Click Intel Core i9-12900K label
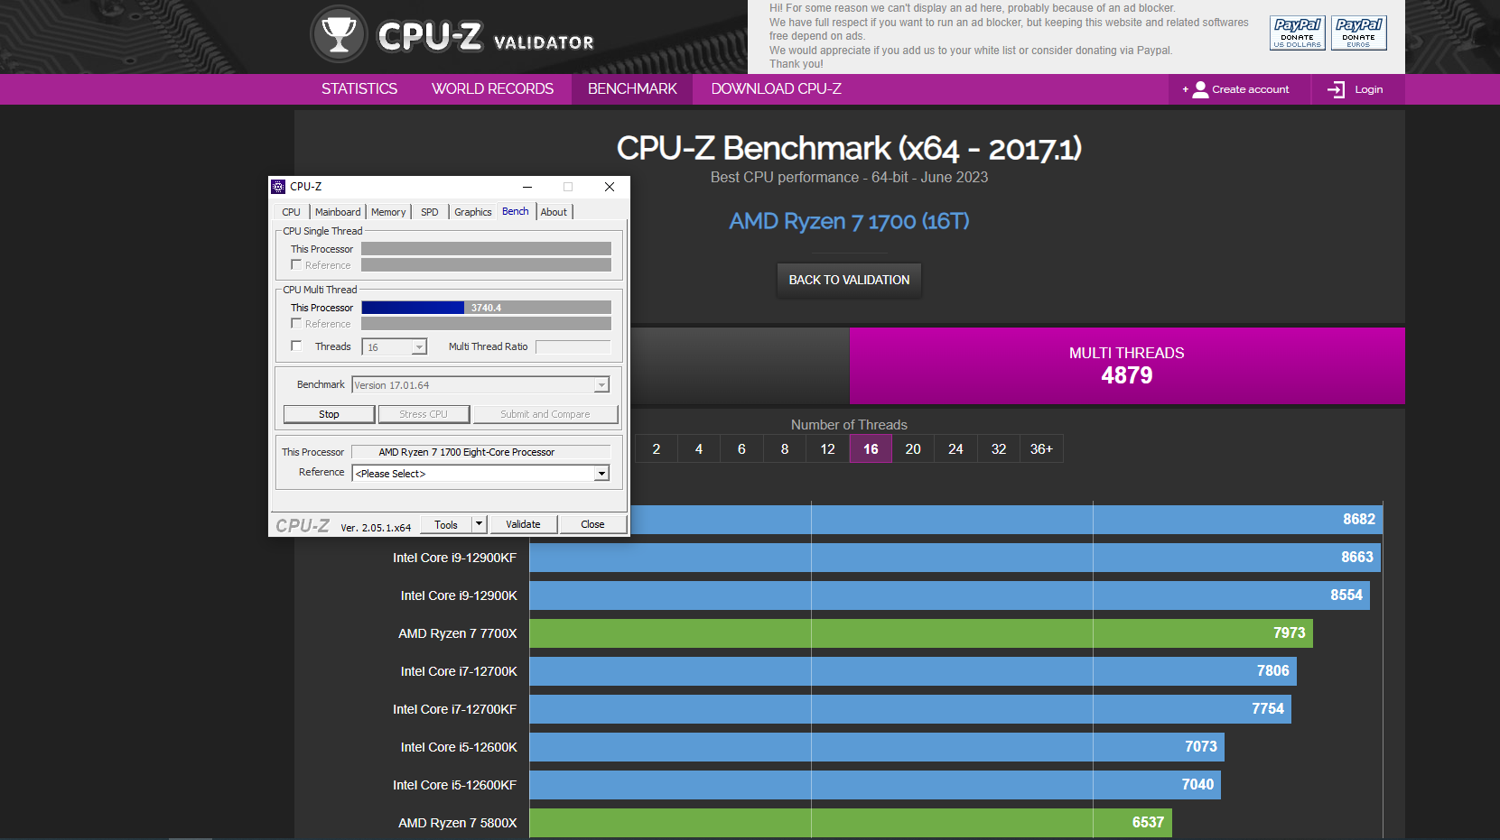The width and height of the screenshot is (1500, 840). point(459,595)
